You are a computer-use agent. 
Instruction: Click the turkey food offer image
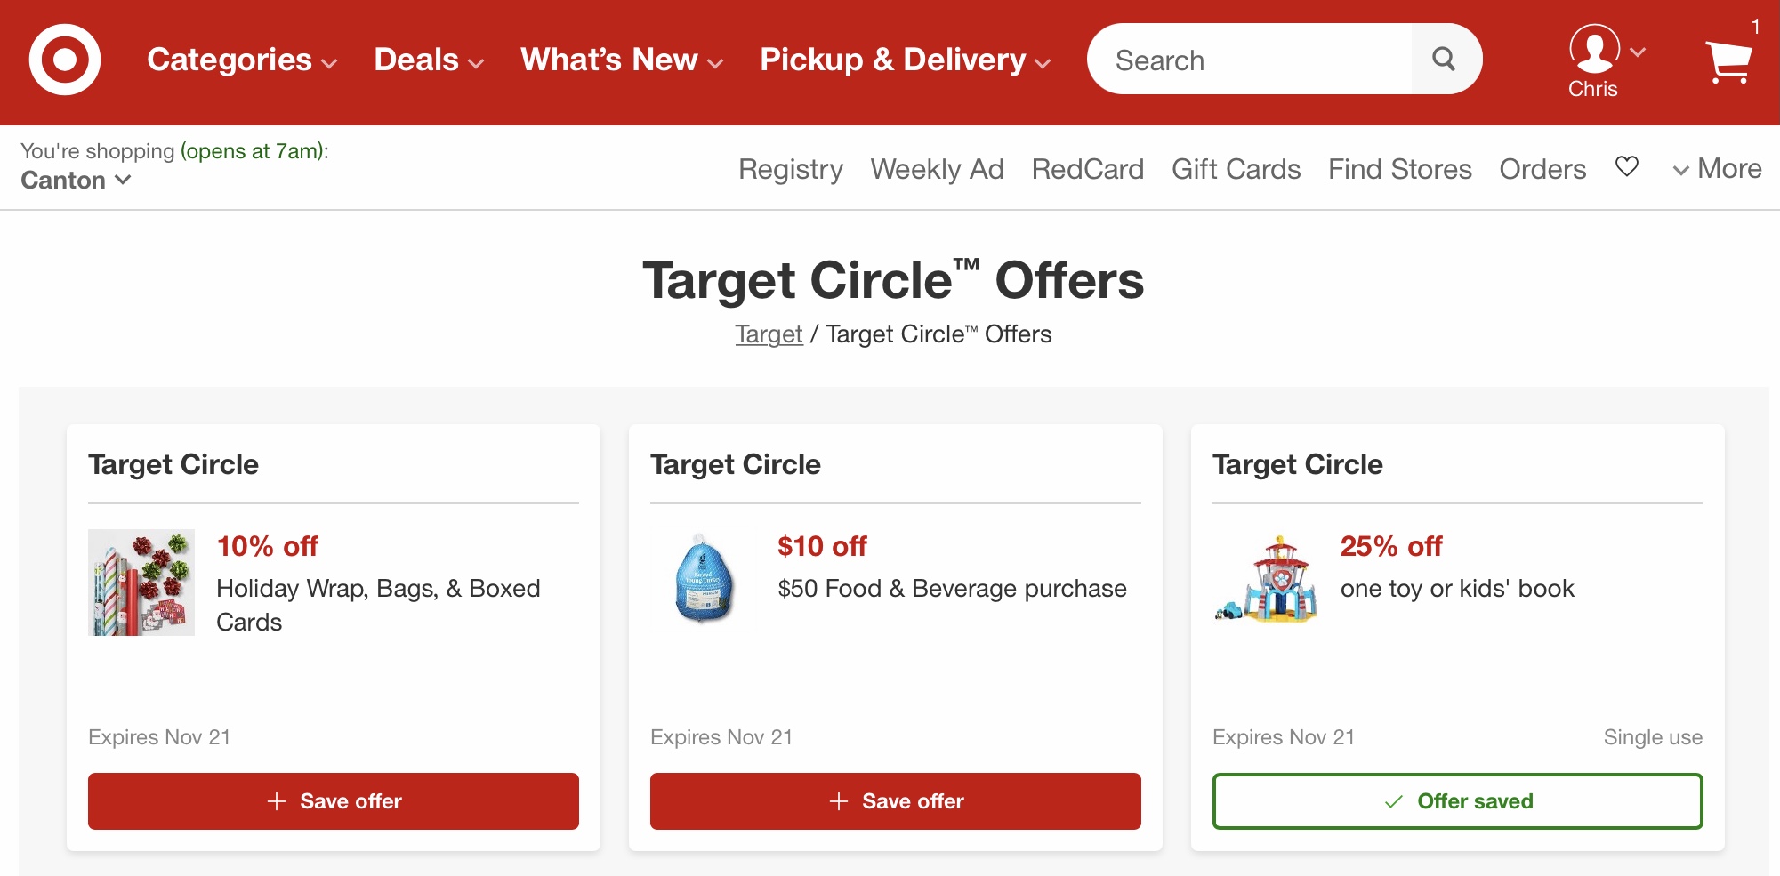[x=704, y=579]
